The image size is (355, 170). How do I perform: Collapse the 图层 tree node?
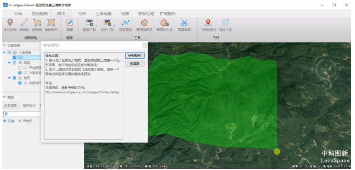pos(9,63)
